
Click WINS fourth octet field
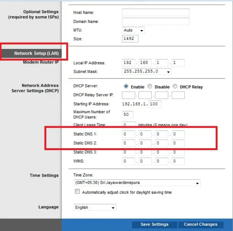click(x=178, y=161)
